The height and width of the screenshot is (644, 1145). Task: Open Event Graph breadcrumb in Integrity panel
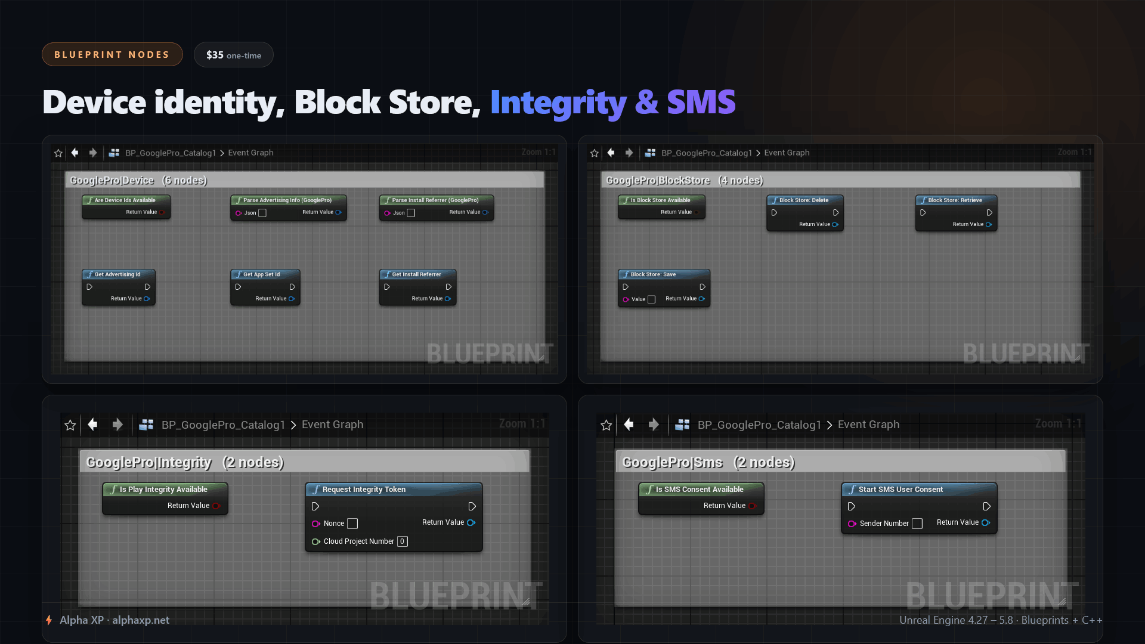(x=332, y=425)
